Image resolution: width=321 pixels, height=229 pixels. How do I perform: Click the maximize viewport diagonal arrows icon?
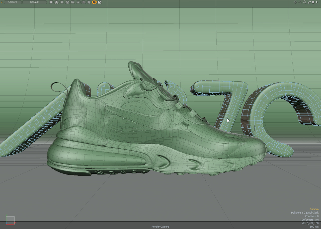pos(309,2)
